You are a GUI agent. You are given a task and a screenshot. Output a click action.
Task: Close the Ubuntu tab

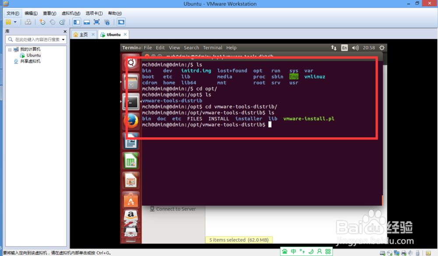pos(125,34)
